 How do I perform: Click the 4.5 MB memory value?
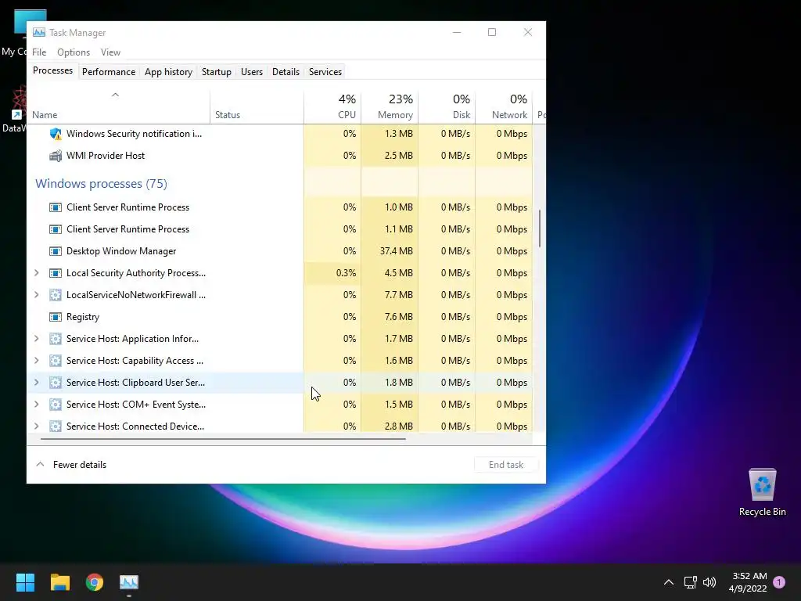[398, 273]
